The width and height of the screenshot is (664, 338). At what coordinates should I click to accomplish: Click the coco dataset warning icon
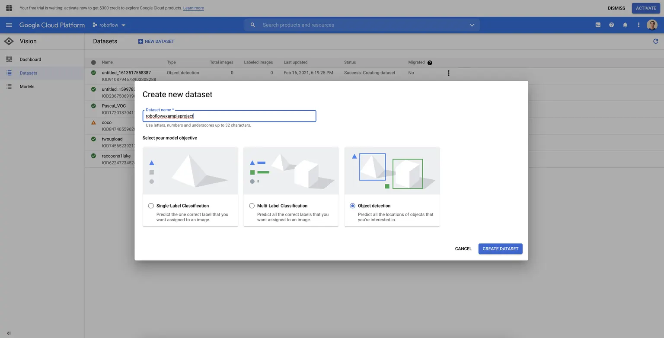[x=93, y=123]
